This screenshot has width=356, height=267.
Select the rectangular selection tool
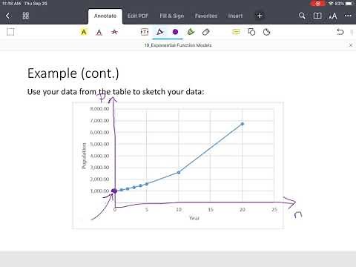(10, 32)
